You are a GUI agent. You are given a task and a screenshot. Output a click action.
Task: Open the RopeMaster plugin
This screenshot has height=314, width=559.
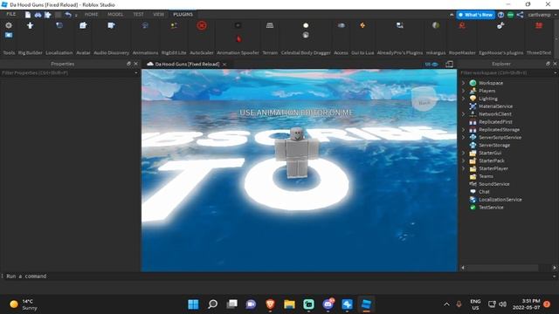[x=462, y=25]
